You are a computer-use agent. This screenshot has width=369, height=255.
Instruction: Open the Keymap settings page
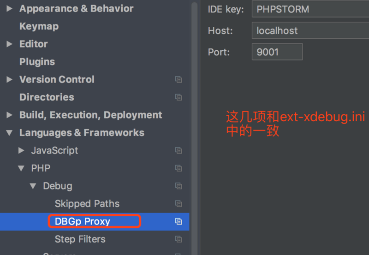39,26
